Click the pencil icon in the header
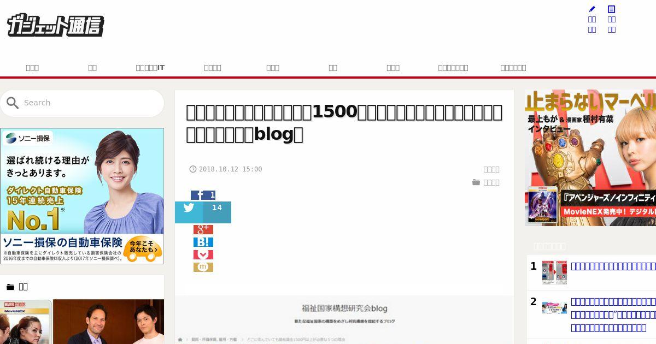The width and height of the screenshot is (656, 344). pos(592,9)
